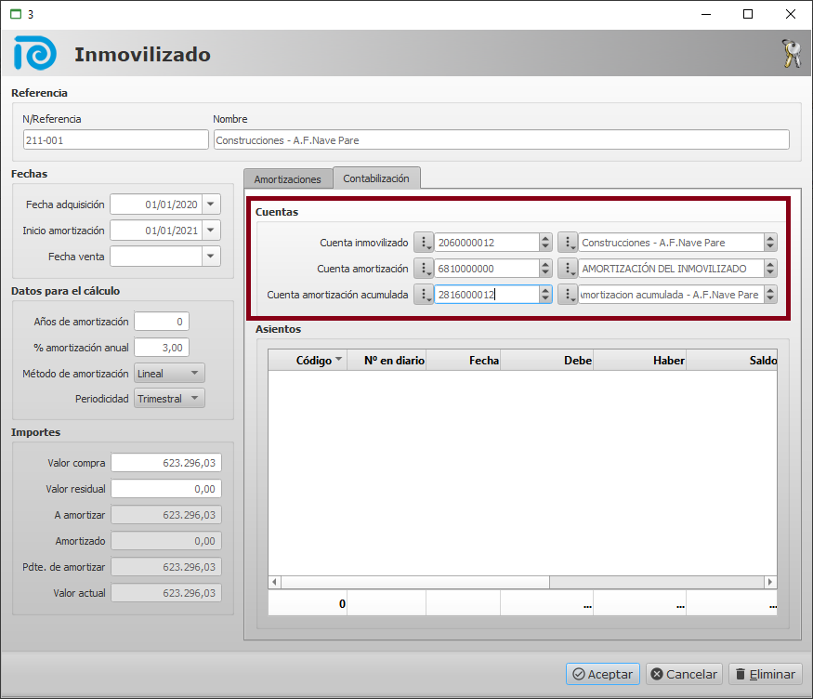Open the options button beside Cuenta inmovilizado code
This screenshot has height=699, width=813.
pos(424,243)
